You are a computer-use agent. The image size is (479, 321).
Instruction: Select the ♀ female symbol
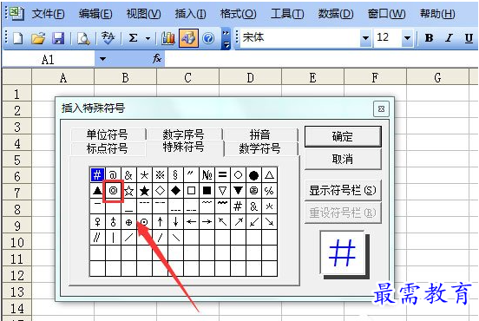pyautogui.click(x=97, y=222)
